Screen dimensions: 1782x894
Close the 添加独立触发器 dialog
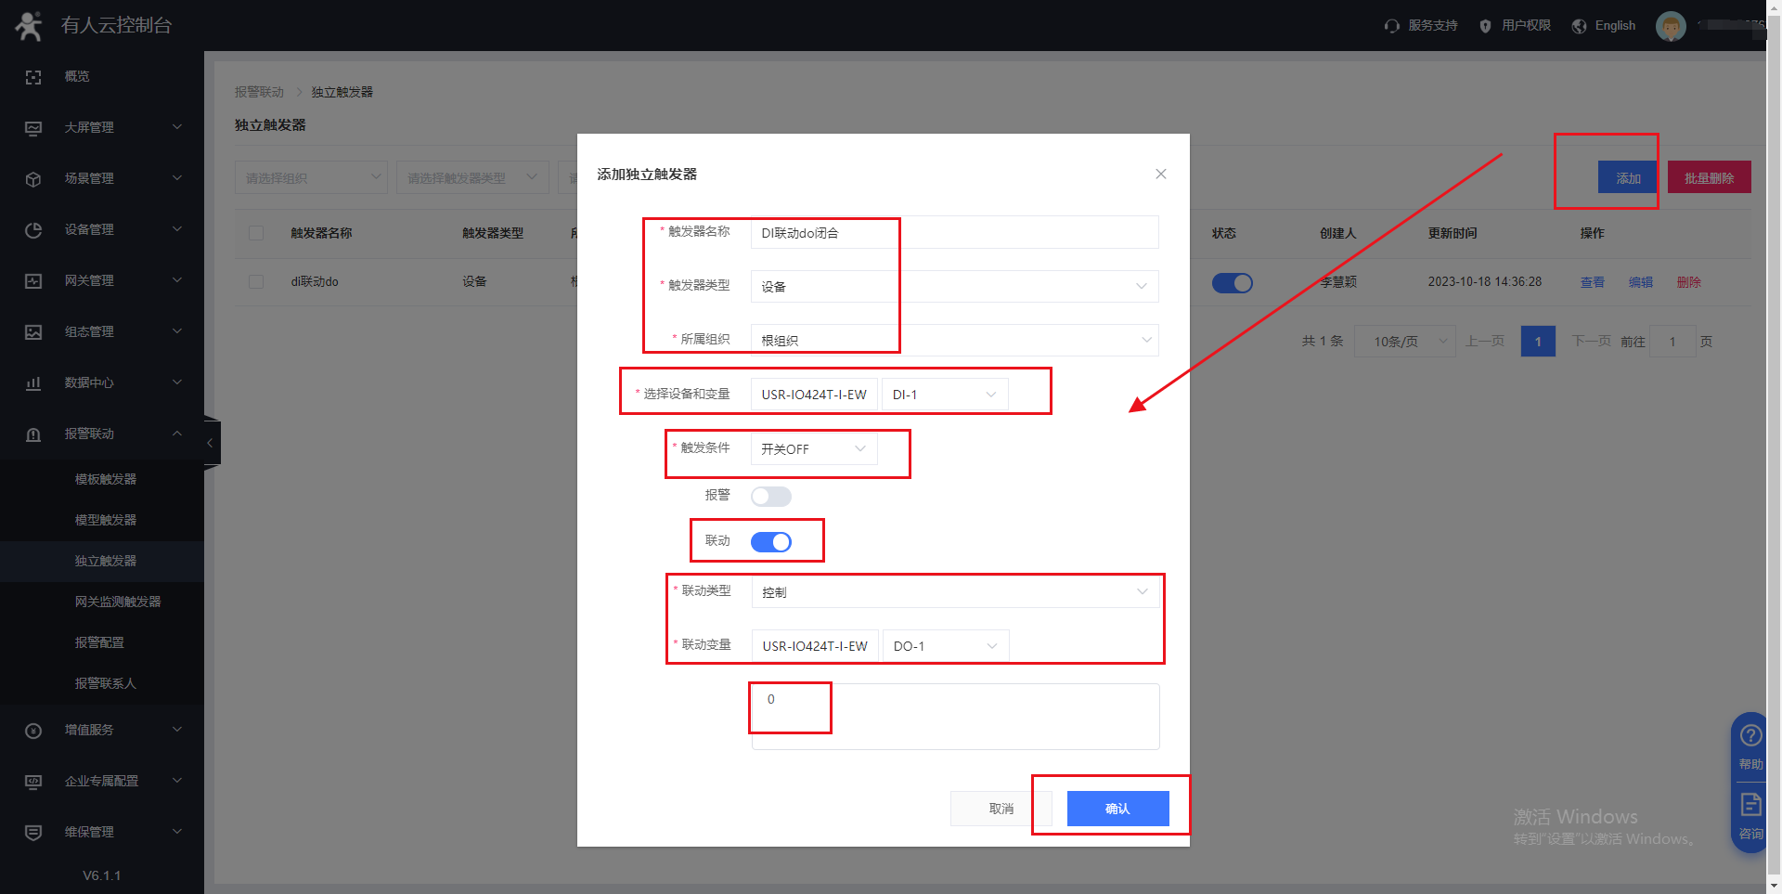tap(1160, 174)
